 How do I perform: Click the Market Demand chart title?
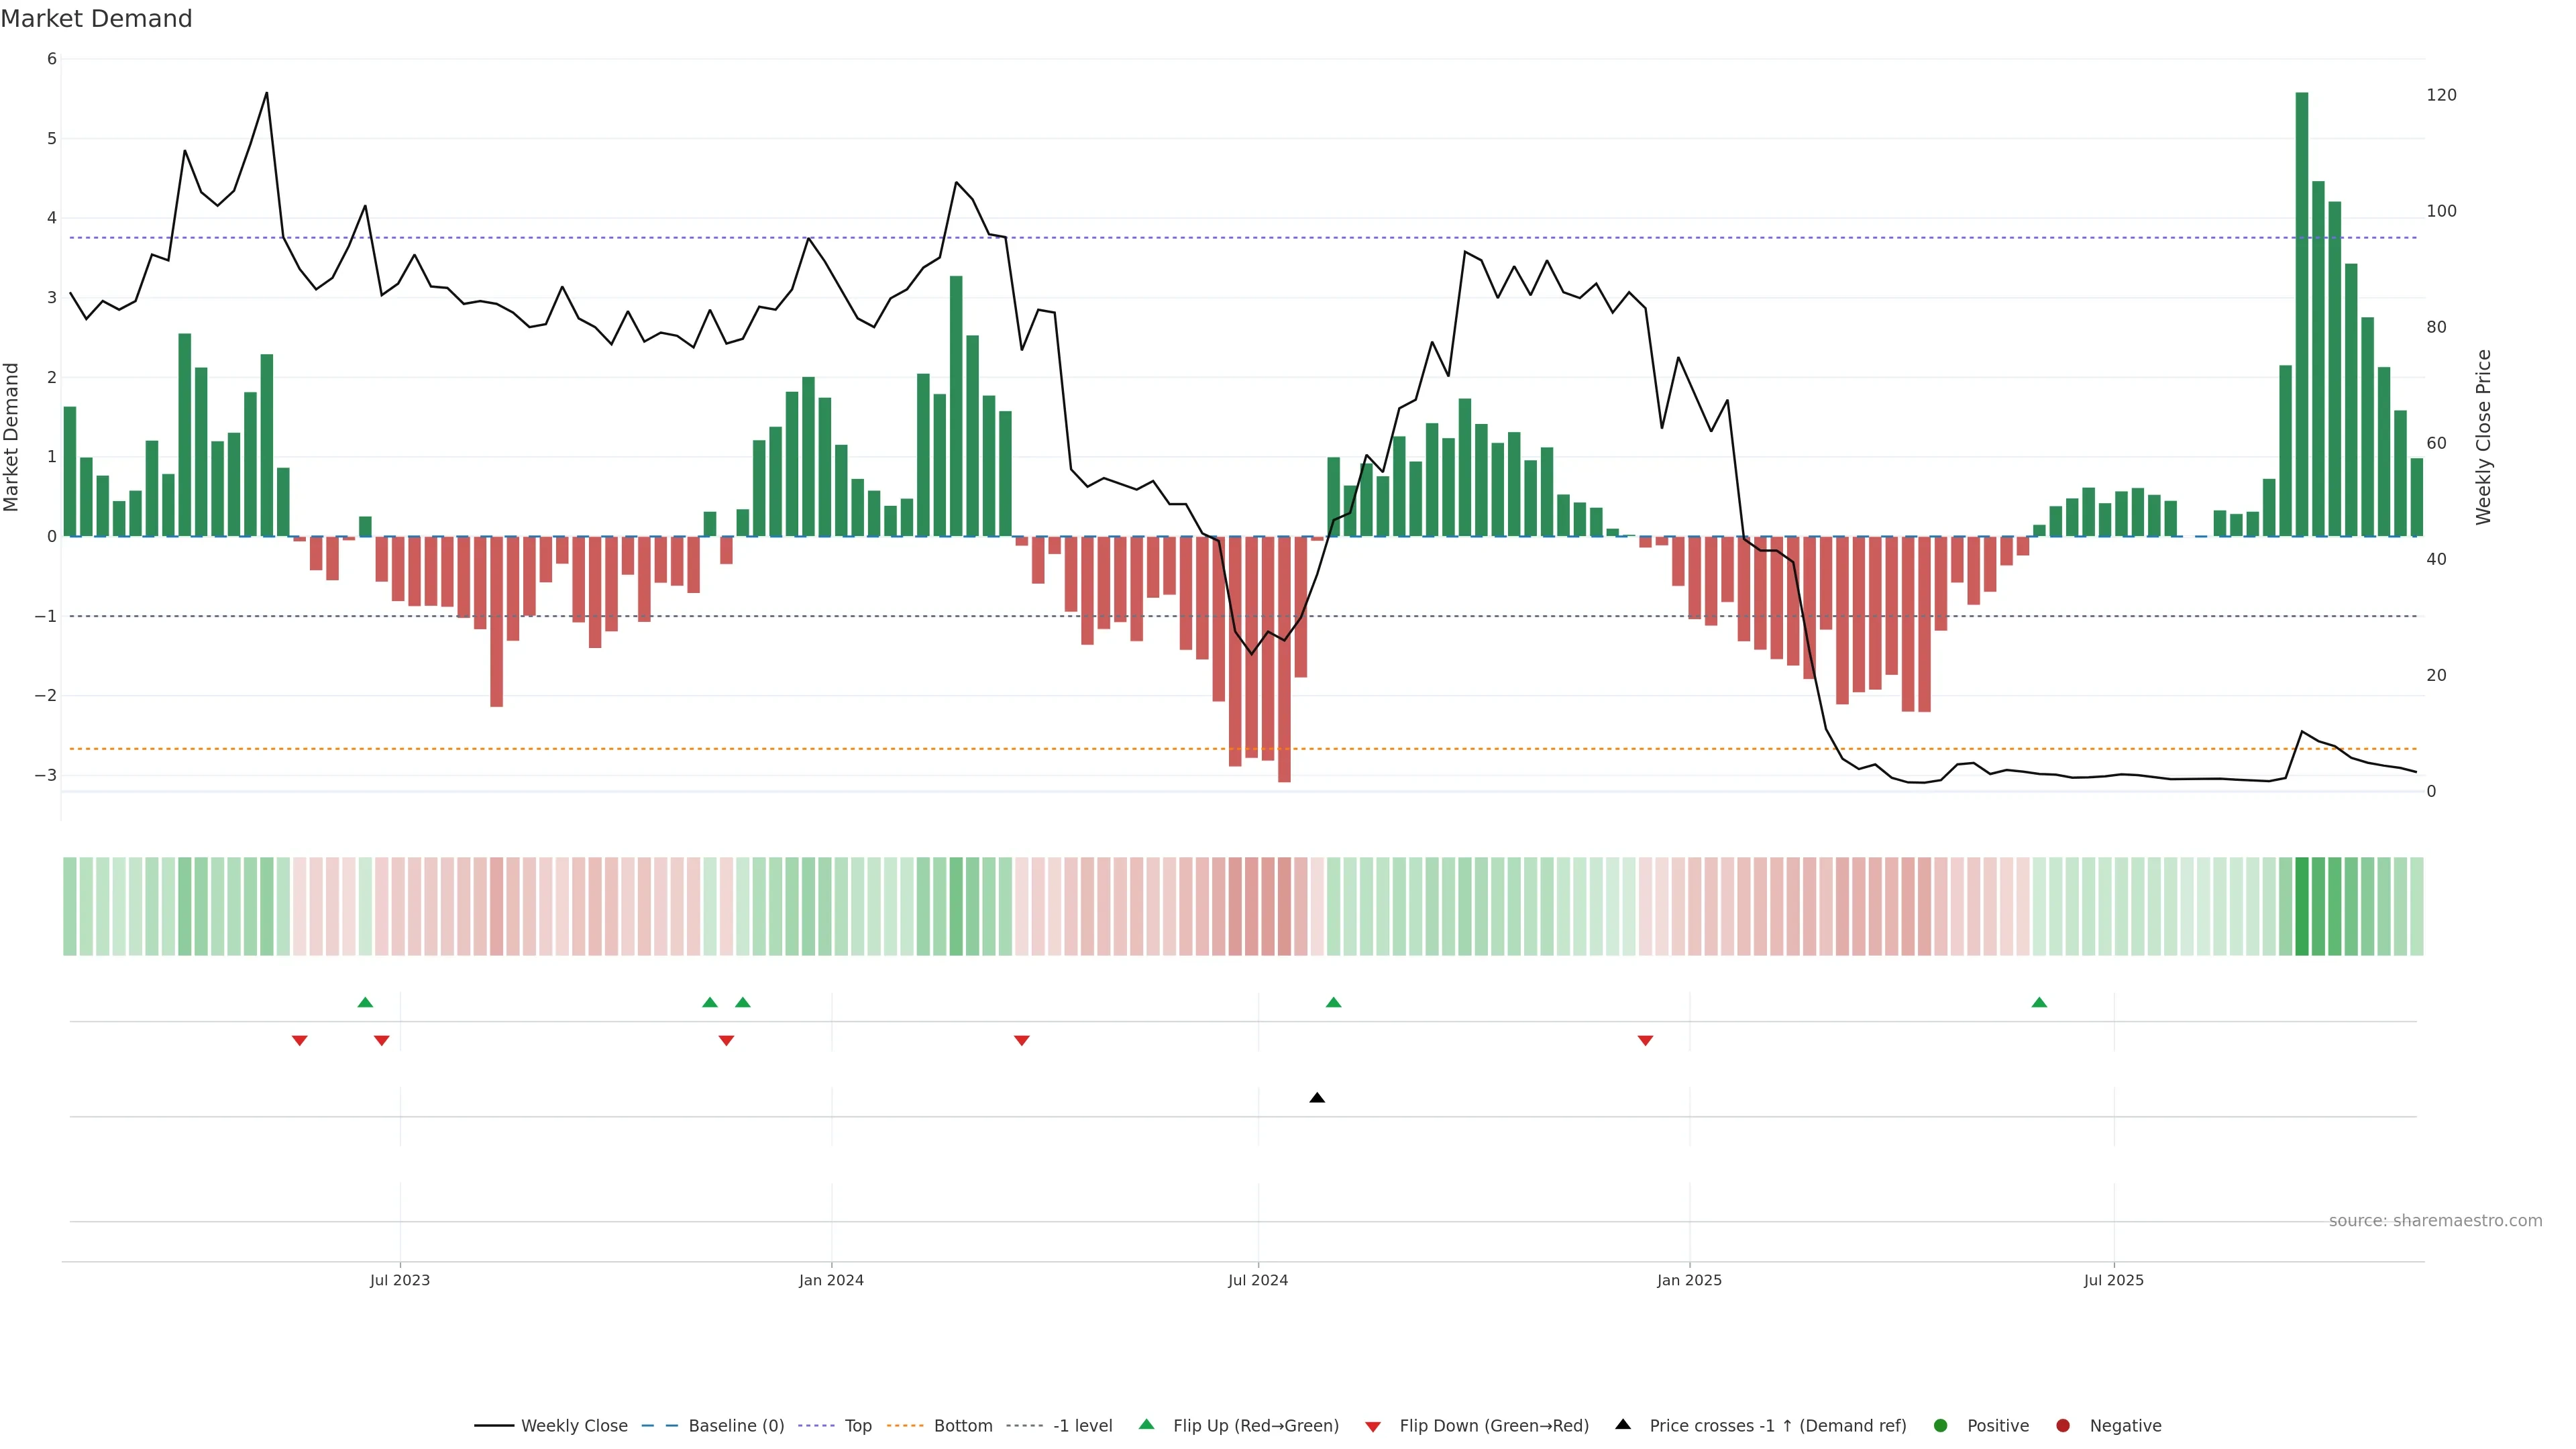point(96,19)
